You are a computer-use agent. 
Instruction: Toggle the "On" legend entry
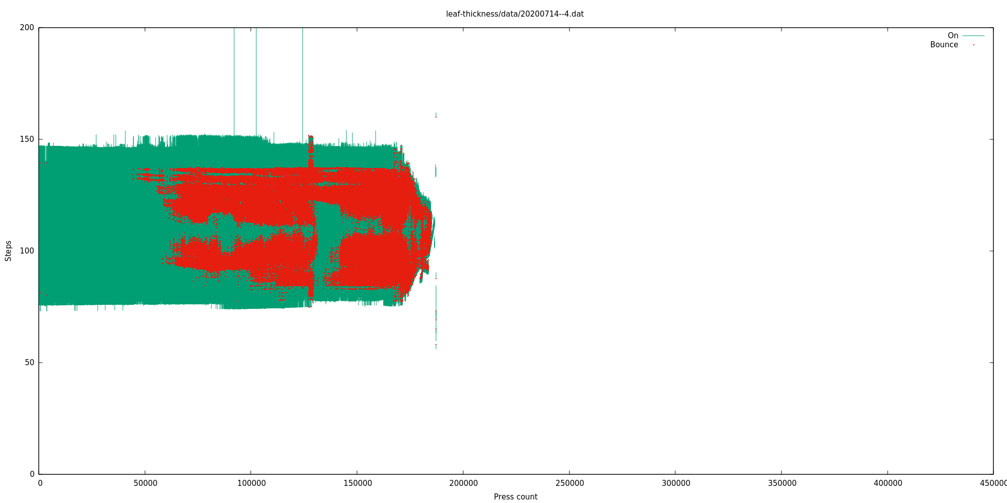[x=953, y=36]
